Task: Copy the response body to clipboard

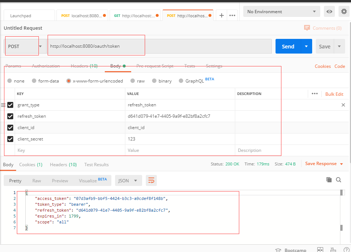Action: point(329,180)
